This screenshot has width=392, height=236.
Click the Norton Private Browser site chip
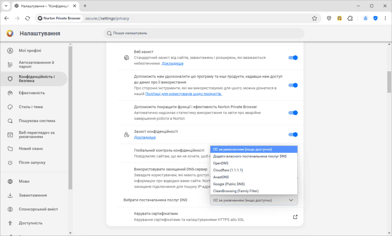60,18
